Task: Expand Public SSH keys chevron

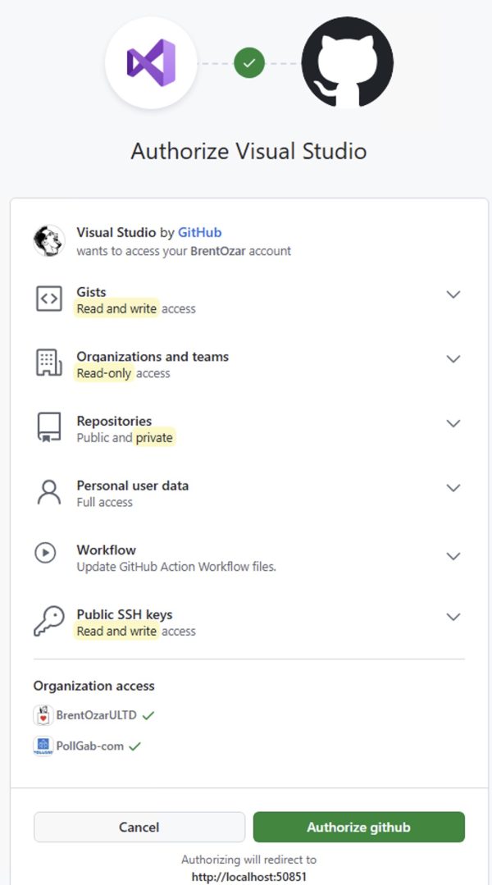Action: coord(453,617)
